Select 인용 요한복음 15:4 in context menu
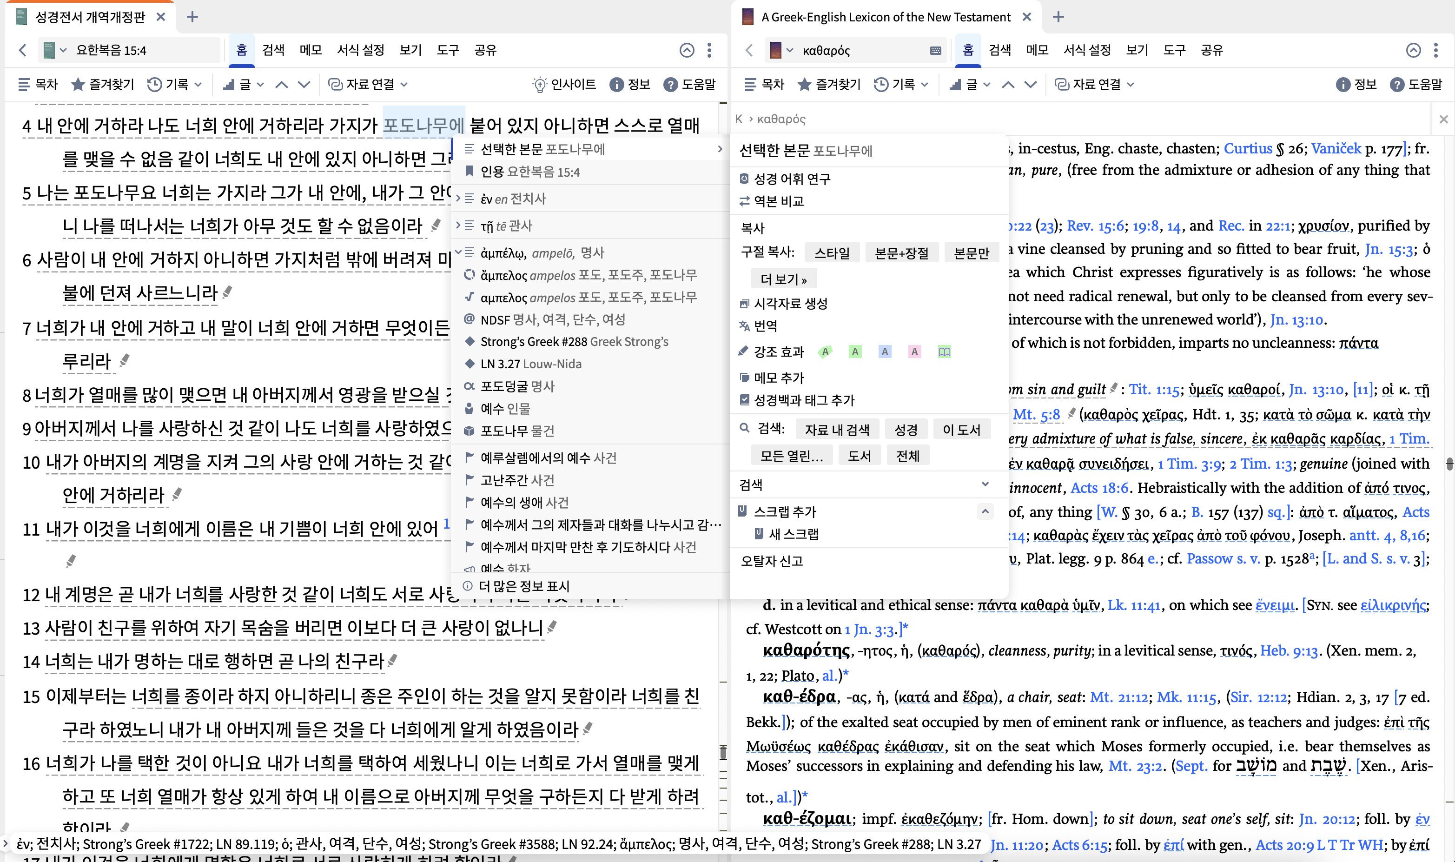The width and height of the screenshot is (1455, 862). [x=590, y=172]
